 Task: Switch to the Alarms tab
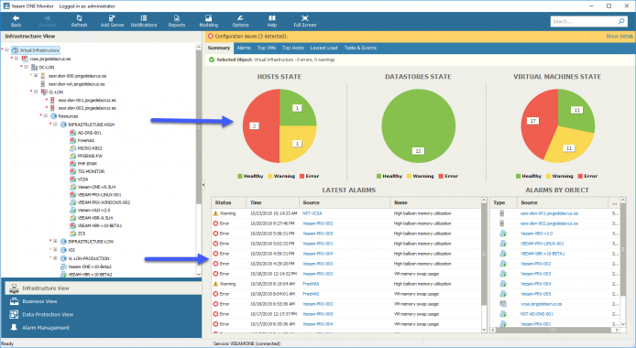click(244, 48)
